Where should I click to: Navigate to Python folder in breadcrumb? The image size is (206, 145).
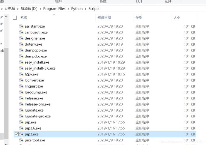[x=77, y=9]
